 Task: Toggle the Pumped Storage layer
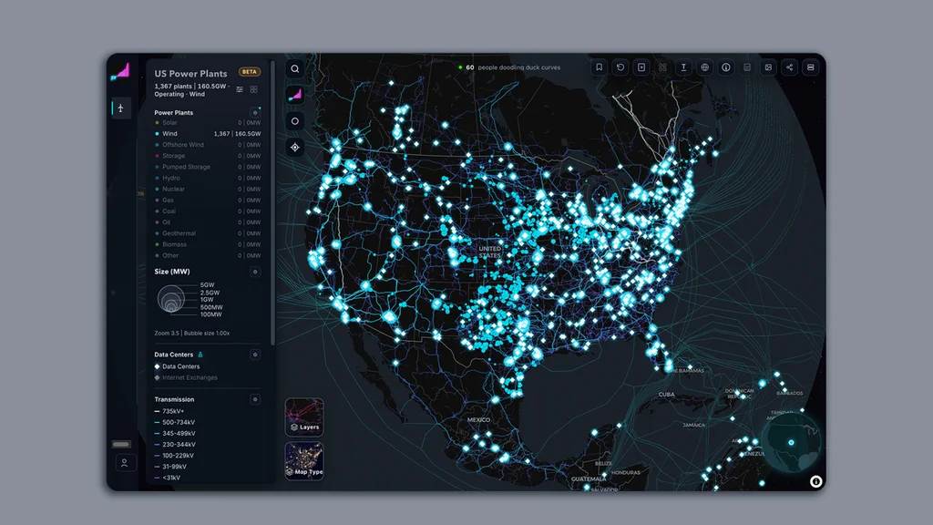[x=208, y=168]
